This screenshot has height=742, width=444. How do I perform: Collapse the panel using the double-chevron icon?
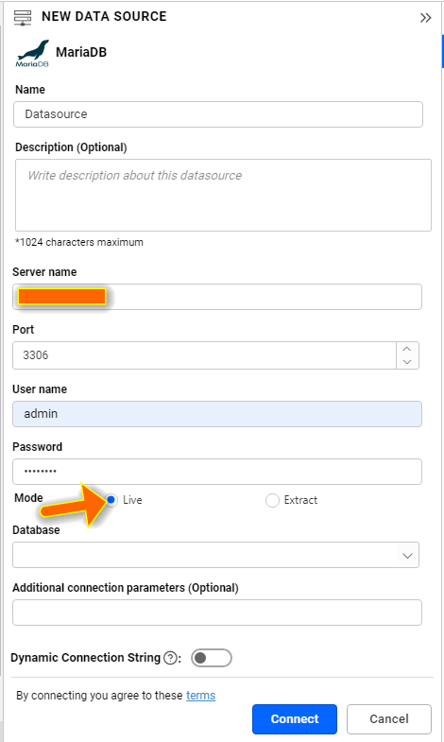(425, 18)
